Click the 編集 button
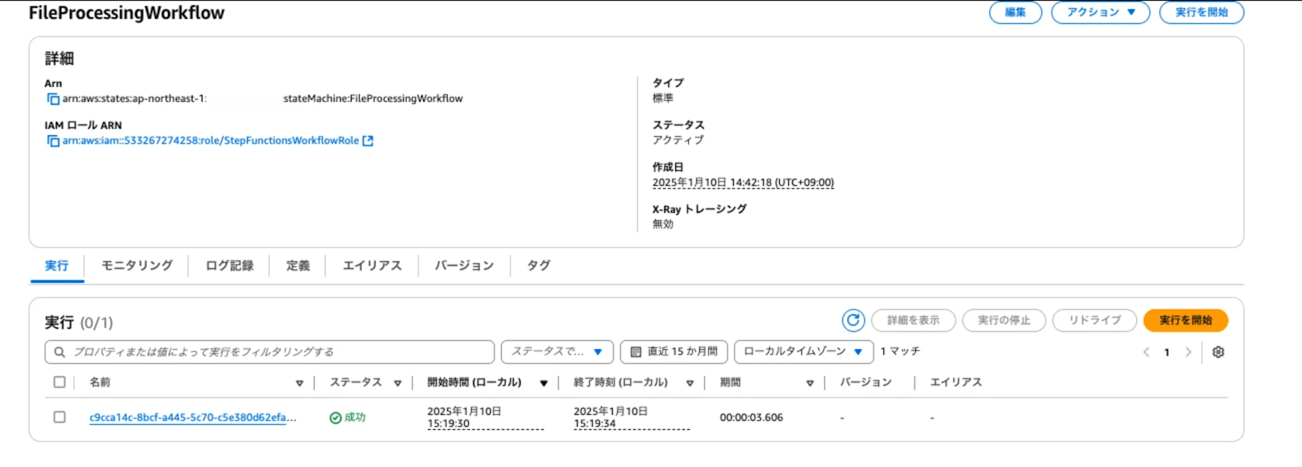Viewport: 1302px width, 467px height. [1016, 12]
